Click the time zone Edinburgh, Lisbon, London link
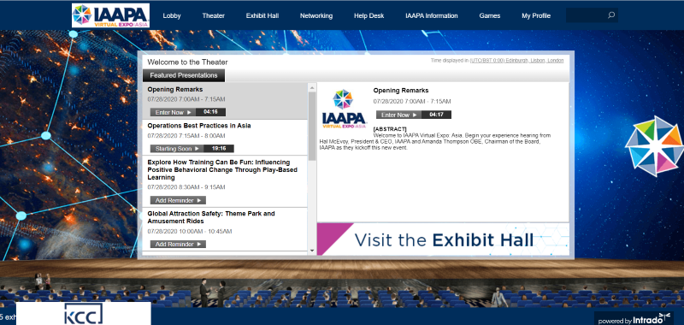 (516, 61)
